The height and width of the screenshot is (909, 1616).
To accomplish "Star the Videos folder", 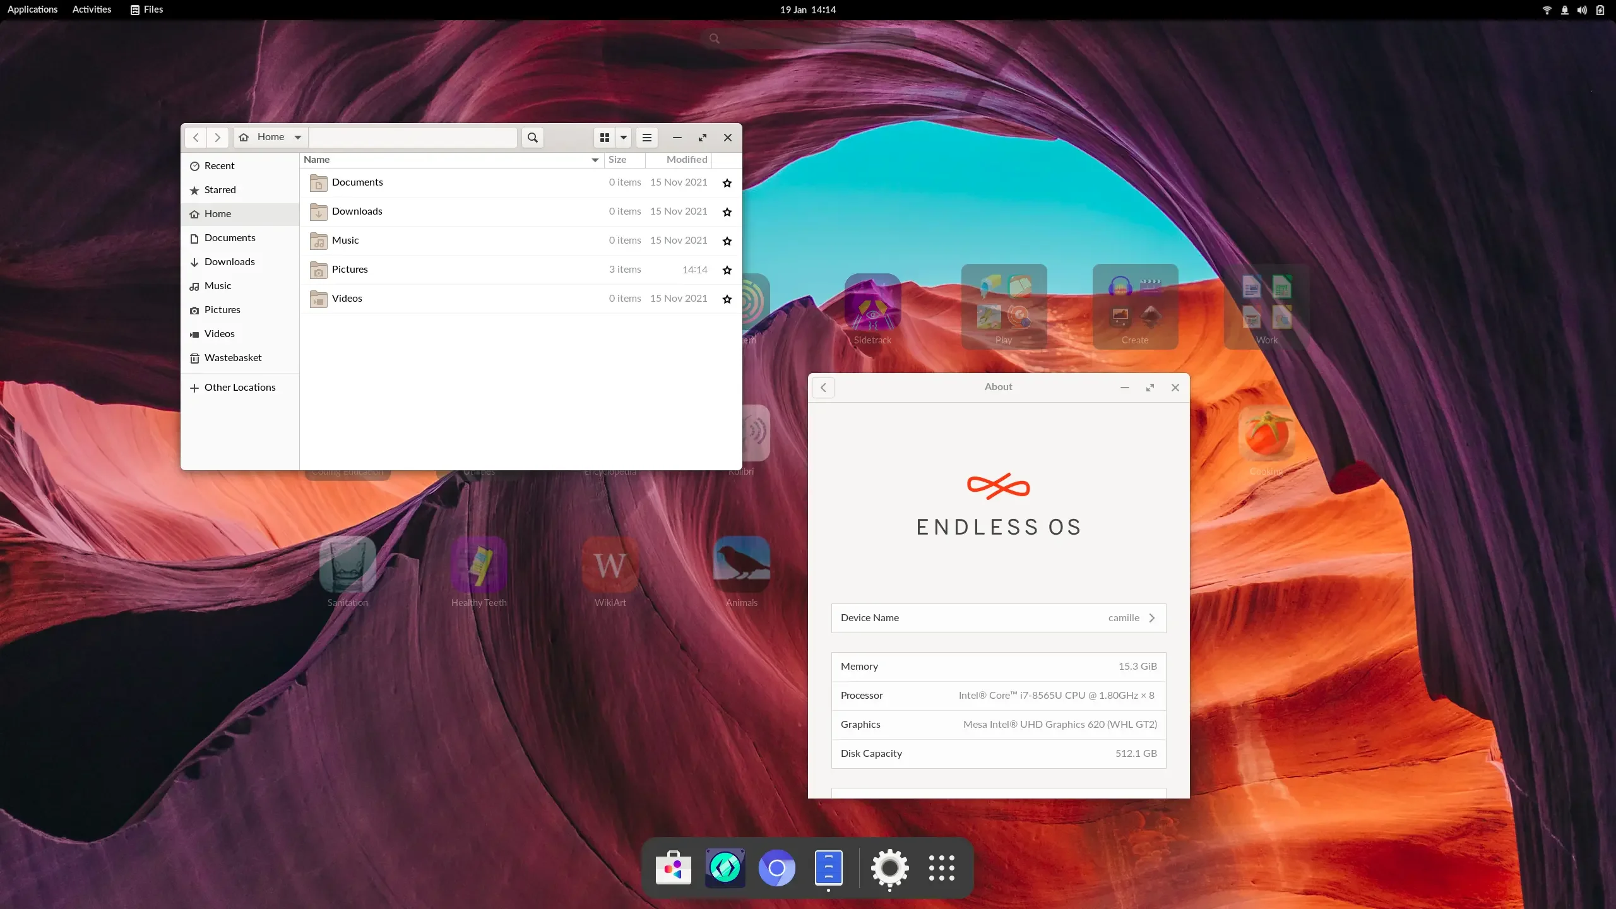I will point(727,299).
